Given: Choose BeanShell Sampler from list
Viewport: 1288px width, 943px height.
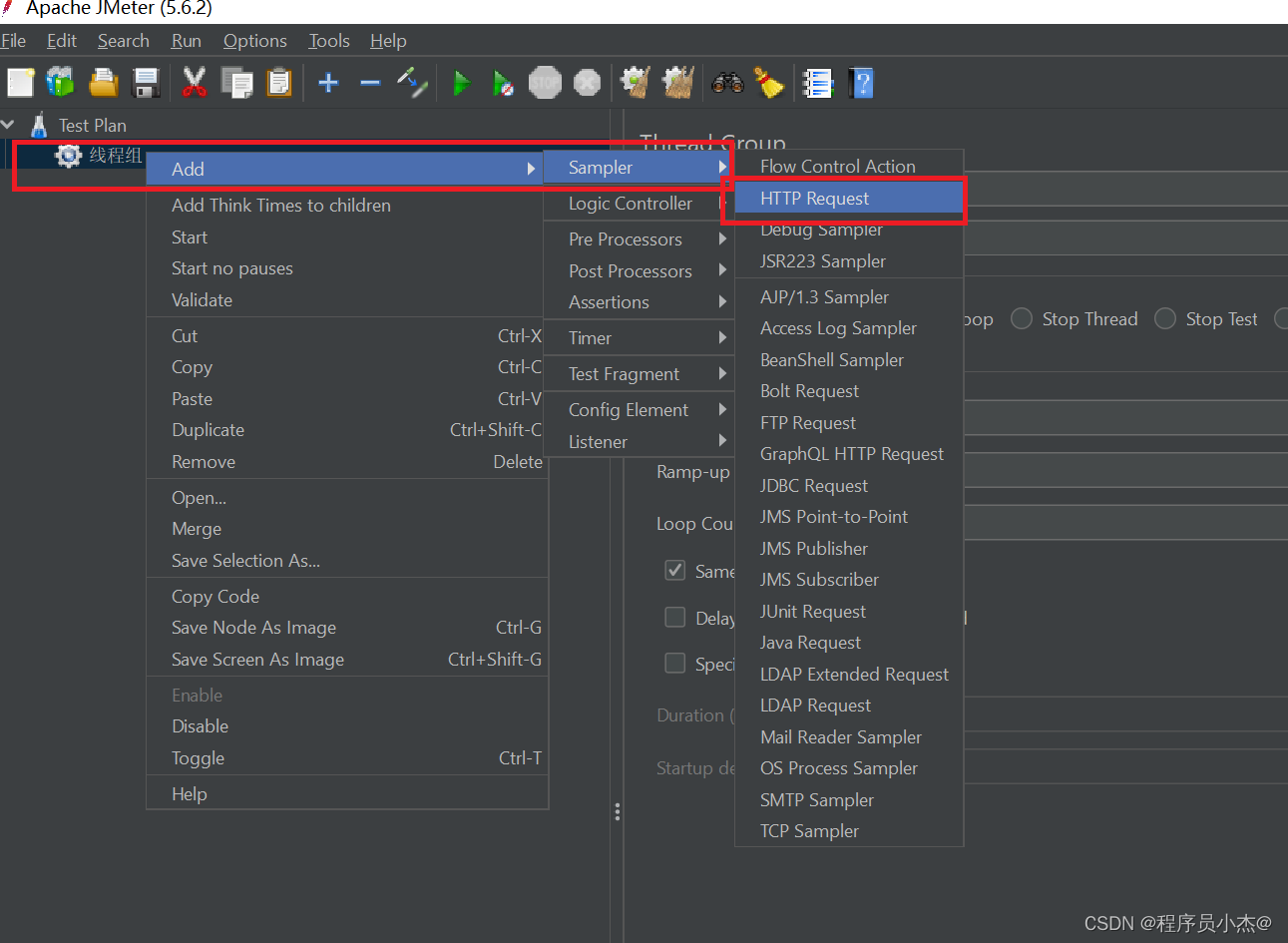Looking at the screenshot, I should (850, 359).
